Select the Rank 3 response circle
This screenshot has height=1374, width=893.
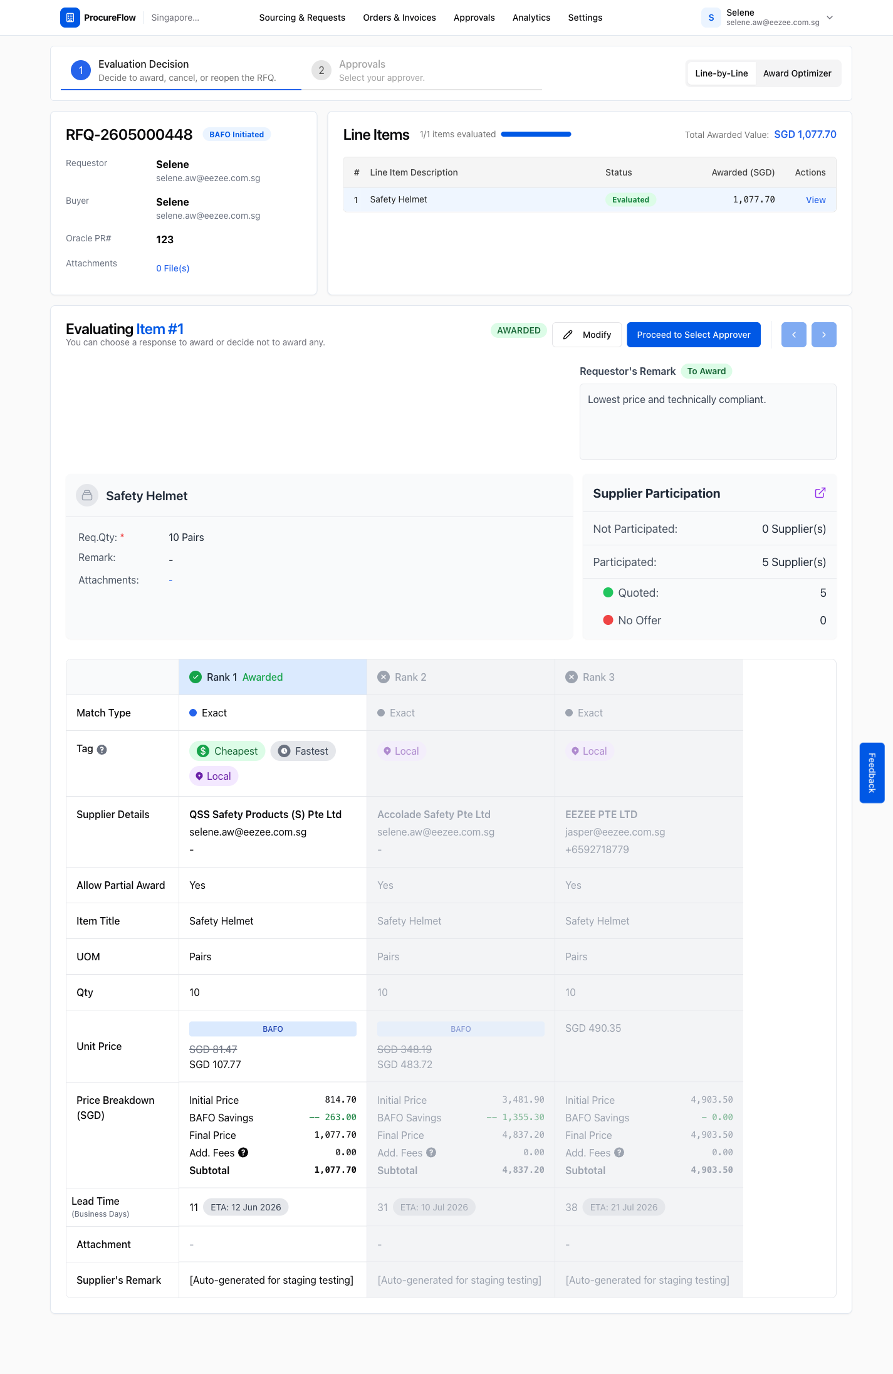[572, 677]
